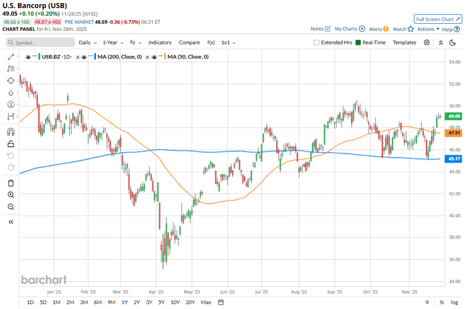468x309 pixels.
Task: Click the trash icon to delete drawings
Action: click(x=10, y=183)
